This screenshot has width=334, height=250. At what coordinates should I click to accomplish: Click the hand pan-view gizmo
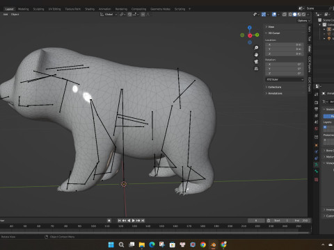tap(256, 55)
